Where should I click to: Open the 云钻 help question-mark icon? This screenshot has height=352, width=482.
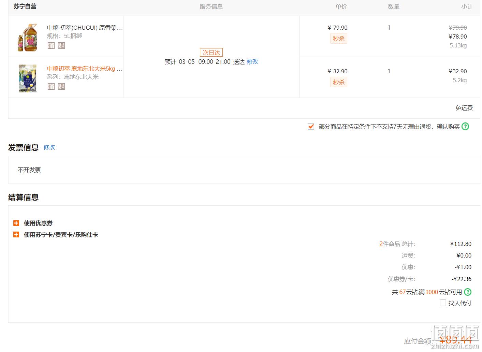[x=468, y=292]
